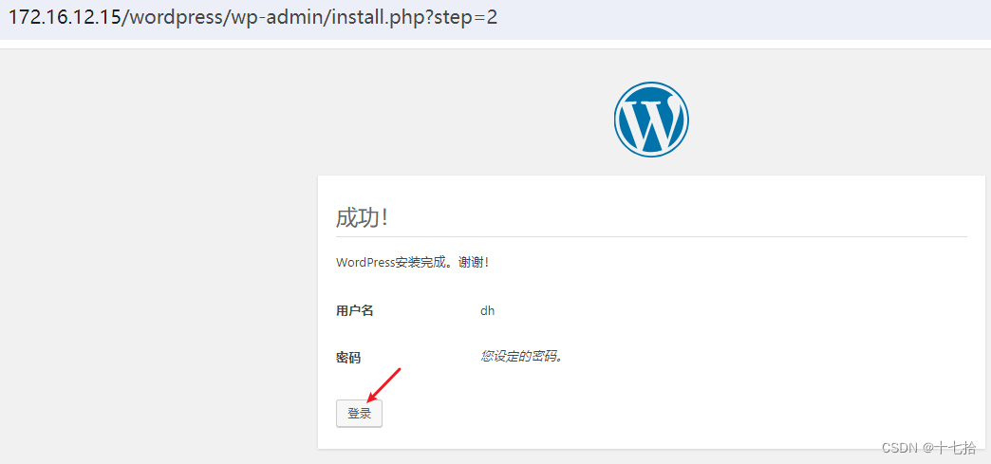Click the username value dh
Viewport: 991px width, 464px height.
[487, 310]
